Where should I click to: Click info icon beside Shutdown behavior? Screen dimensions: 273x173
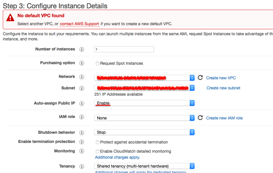[82, 132]
